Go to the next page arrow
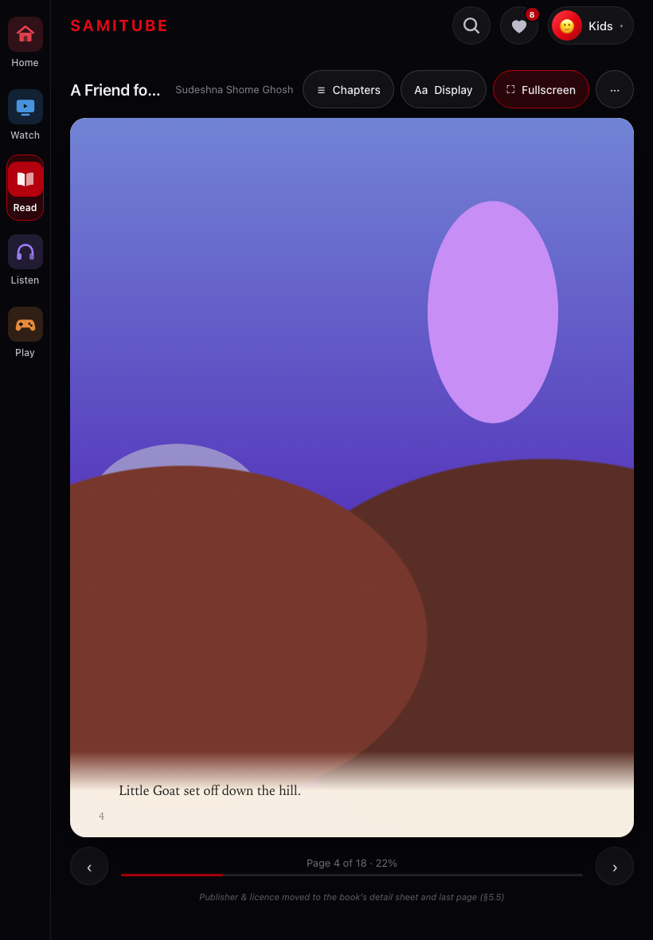This screenshot has height=940, width=653. coord(615,866)
